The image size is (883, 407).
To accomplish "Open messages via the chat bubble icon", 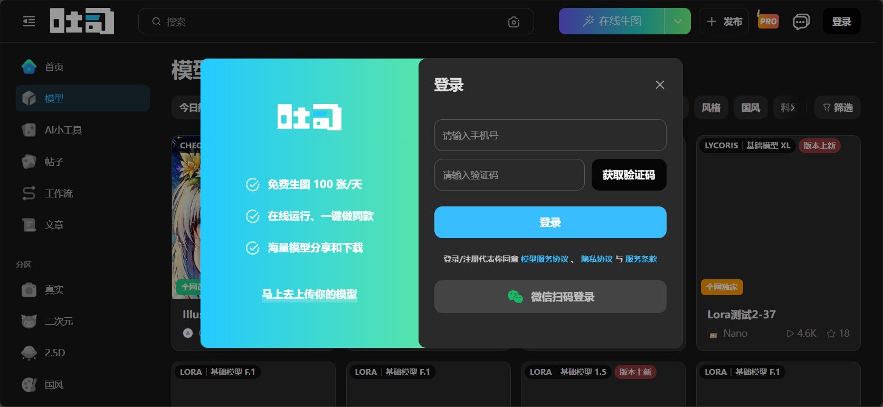I will pos(801,22).
